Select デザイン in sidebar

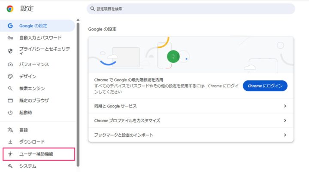pyautogui.click(x=37, y=77)
